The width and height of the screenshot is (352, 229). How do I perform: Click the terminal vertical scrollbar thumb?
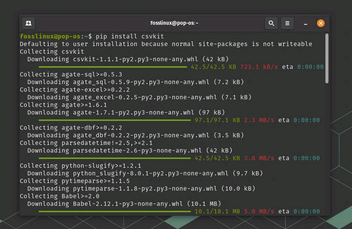327,58
